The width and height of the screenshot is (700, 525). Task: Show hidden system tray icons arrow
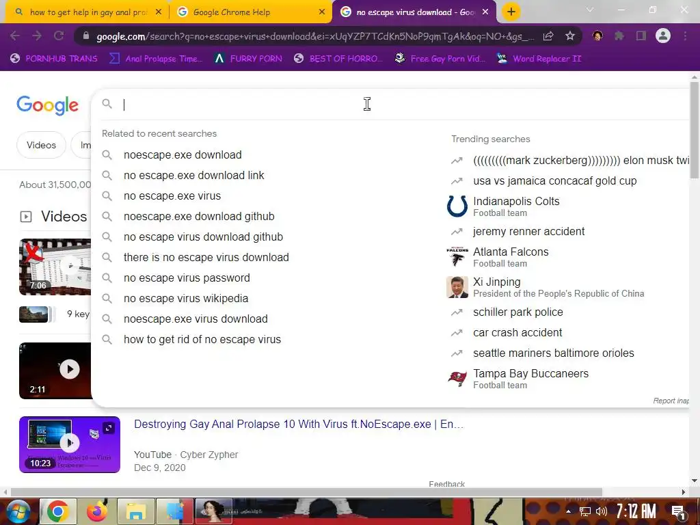pos(568,511)
